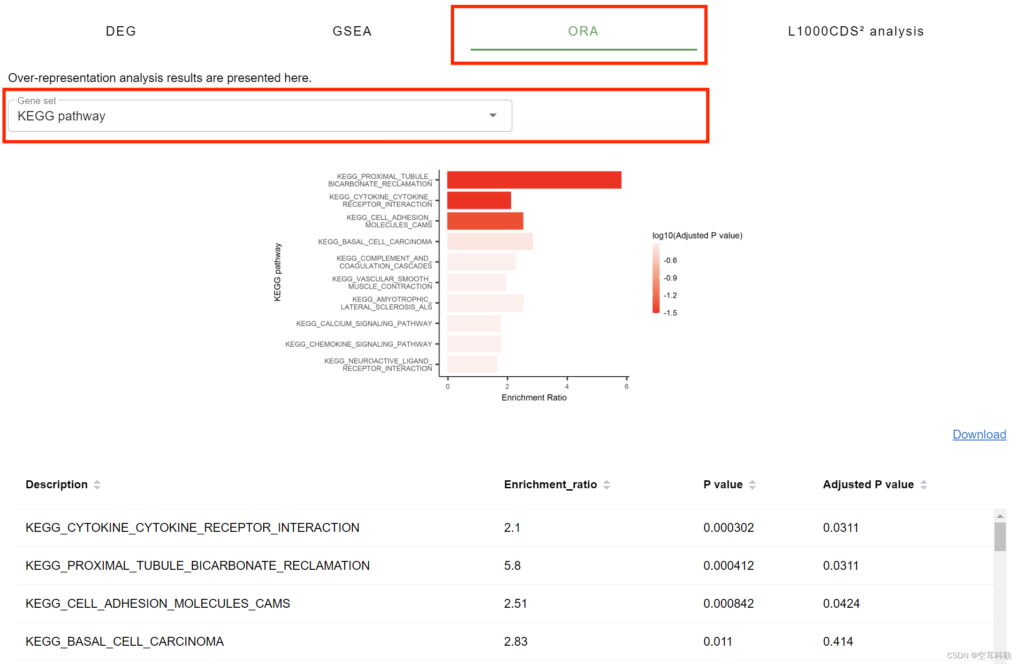Click the table scrollbar up arrow
Viewport: 1018px width, 664px height.
coord(1000,516)
